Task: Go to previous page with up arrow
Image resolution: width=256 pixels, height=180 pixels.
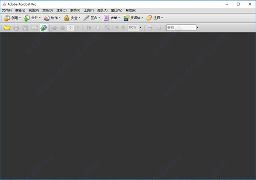Action: pos(55,28)
